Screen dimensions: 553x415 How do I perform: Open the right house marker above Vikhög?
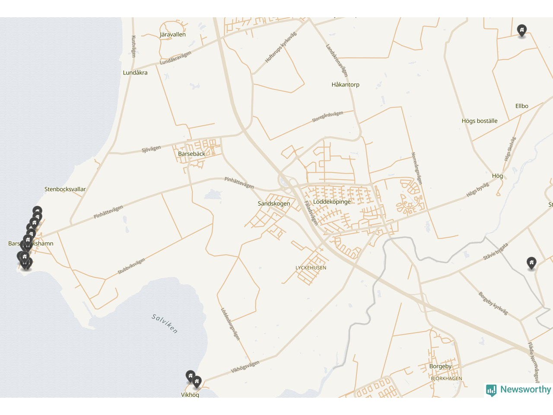point(197,382)
